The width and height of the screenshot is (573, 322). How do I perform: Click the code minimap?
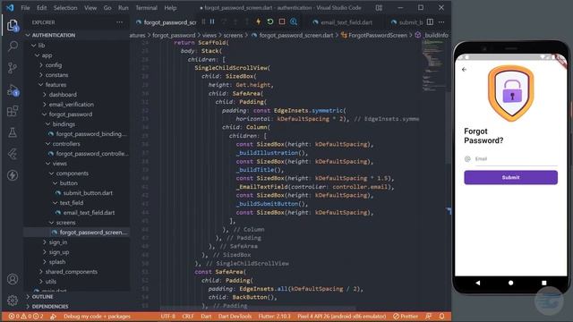click(434, 65)
